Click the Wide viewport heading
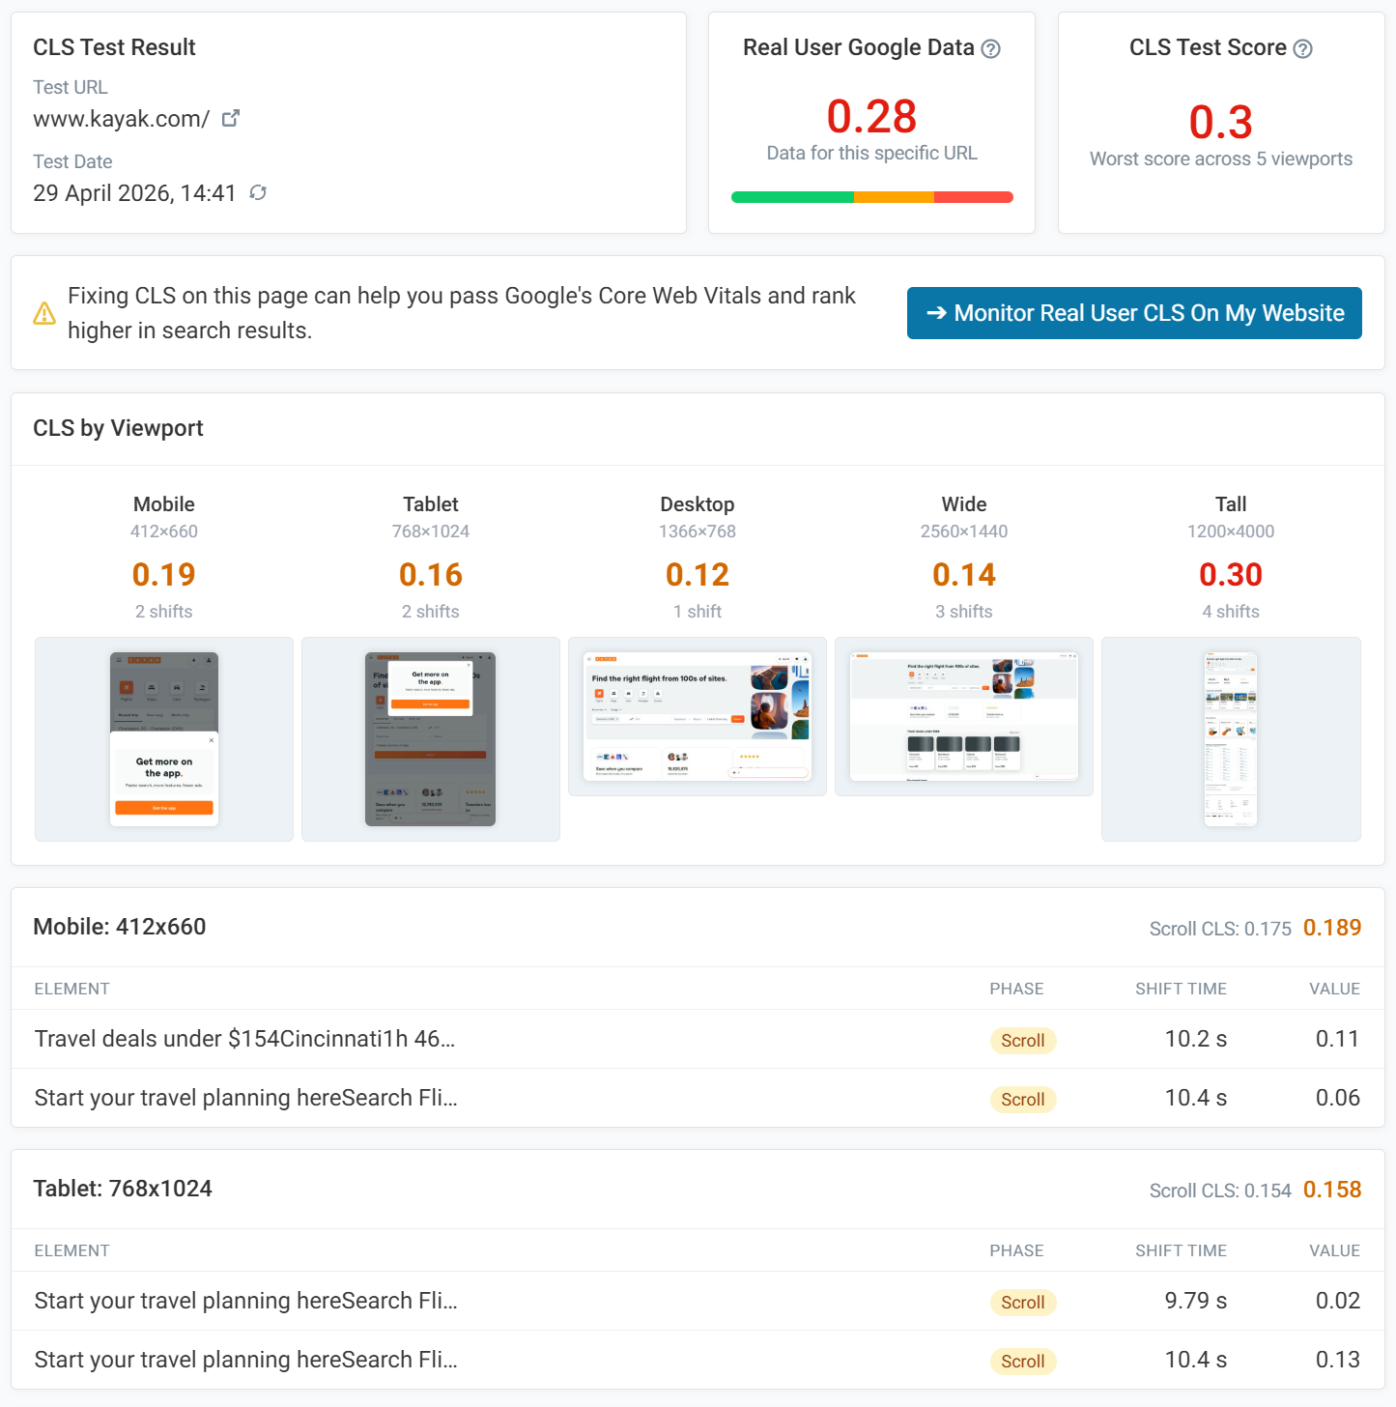Viewport: 1396px width, 1407px height. click(x=964, y=504)
